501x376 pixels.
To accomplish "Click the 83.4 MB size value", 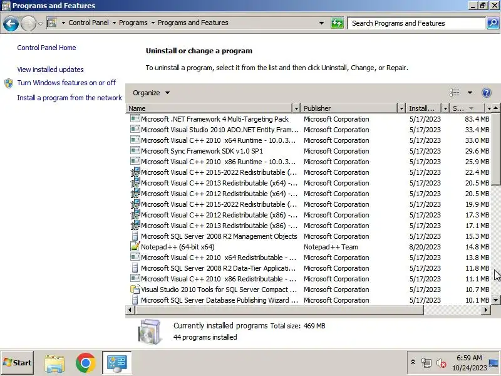I will pyautogui.click(x=477, y=119).
